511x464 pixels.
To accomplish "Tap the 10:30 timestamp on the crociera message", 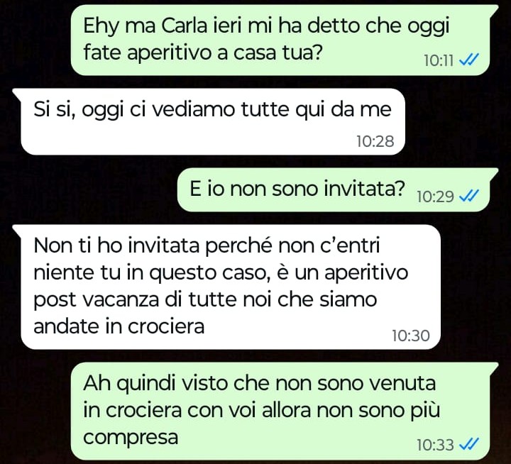I will (411, 336).
